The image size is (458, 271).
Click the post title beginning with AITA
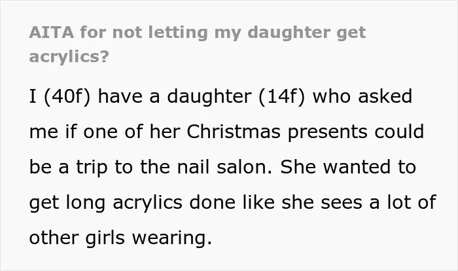point(198,44)
